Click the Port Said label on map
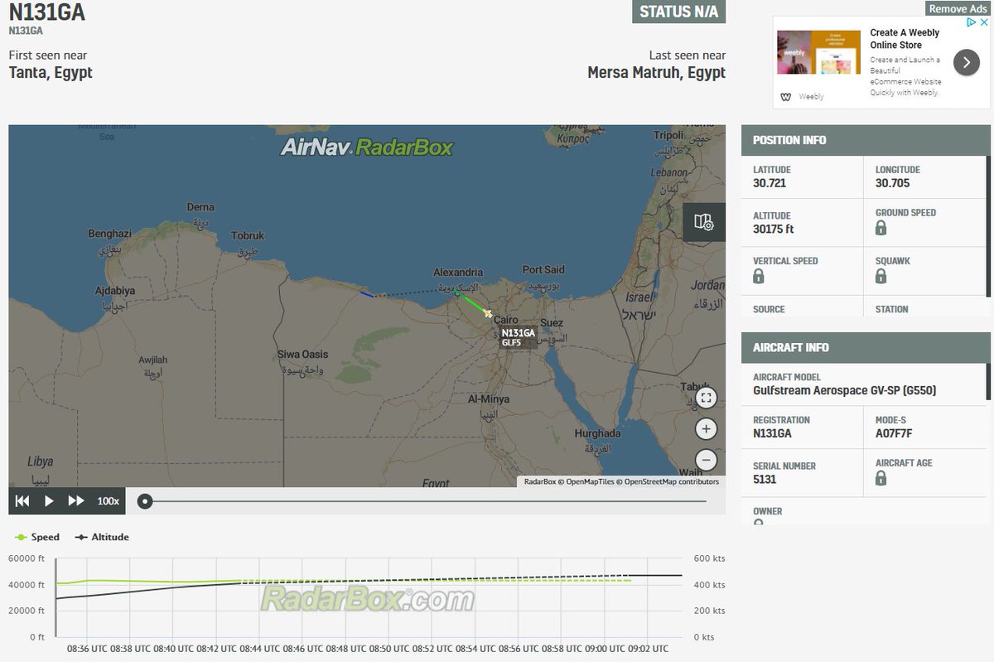 [543, 269]
